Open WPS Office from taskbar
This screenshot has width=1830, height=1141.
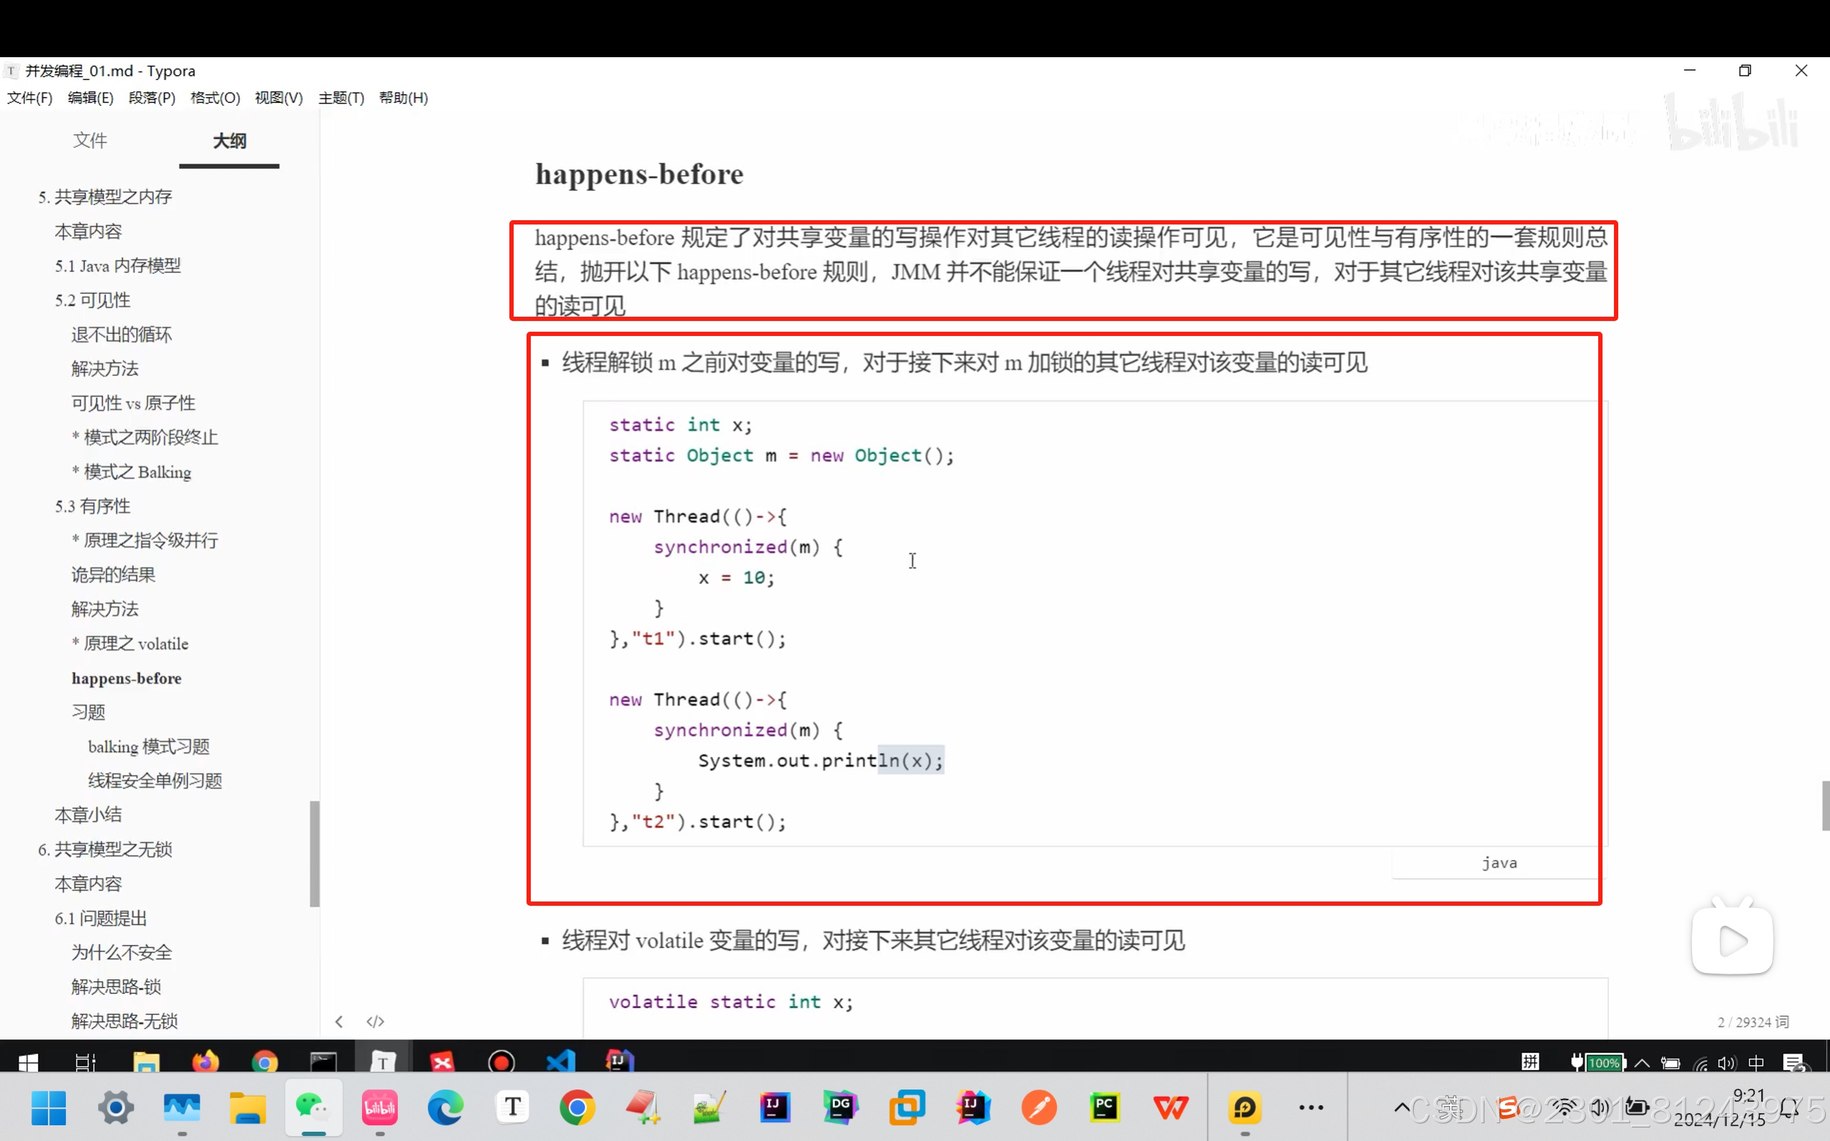[1171, 1107]
